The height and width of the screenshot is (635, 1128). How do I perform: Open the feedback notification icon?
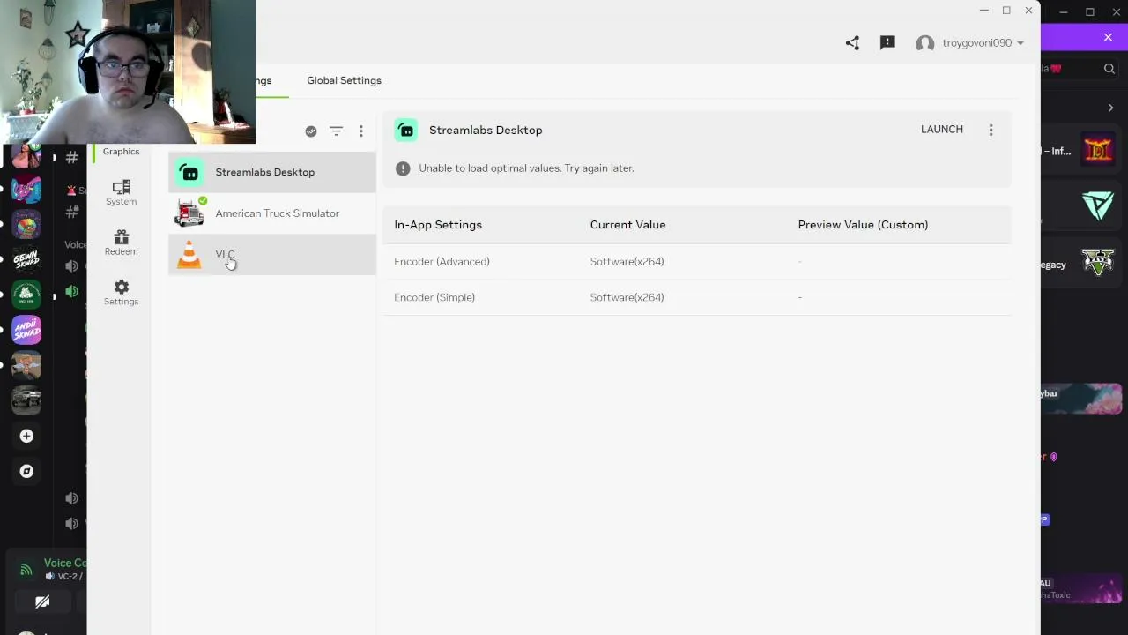pos(887,43)
